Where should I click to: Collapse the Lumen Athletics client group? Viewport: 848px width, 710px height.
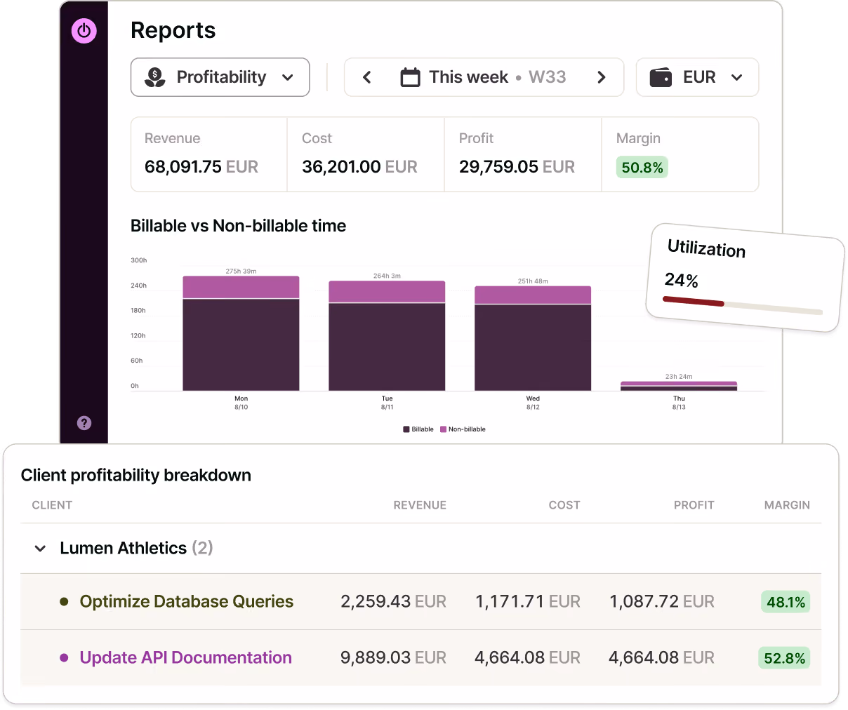coord(41,549)
